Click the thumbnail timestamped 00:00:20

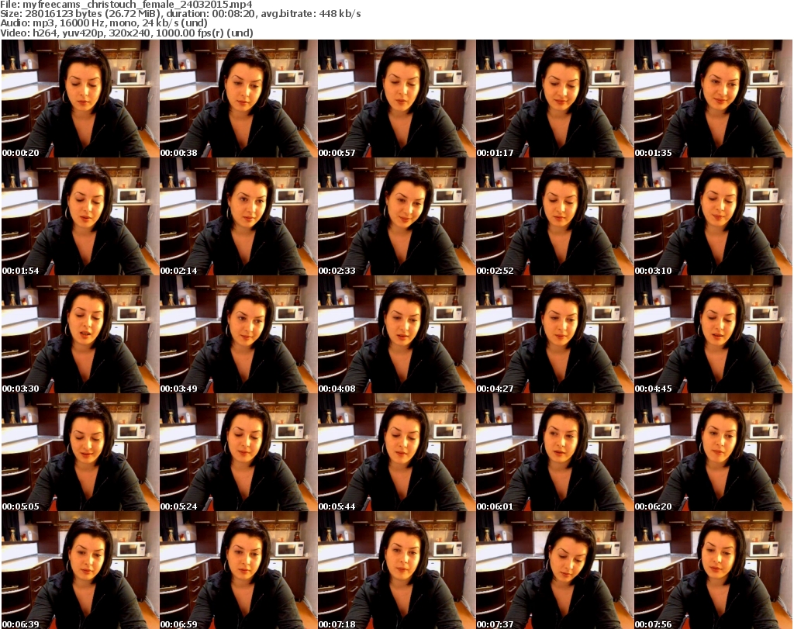(79, 99)
